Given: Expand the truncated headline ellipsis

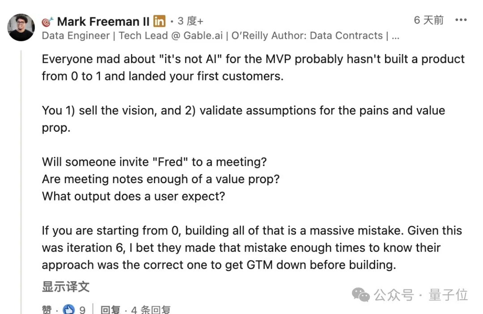Looking at the screenshot, I should point(395,36).
